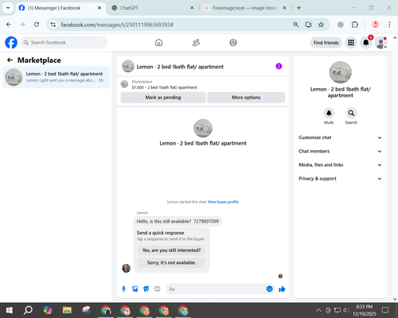Viewport: 398px width, 318px height.
Task: Open the tab search dropdown arrow
Action: tap(8, 8)
